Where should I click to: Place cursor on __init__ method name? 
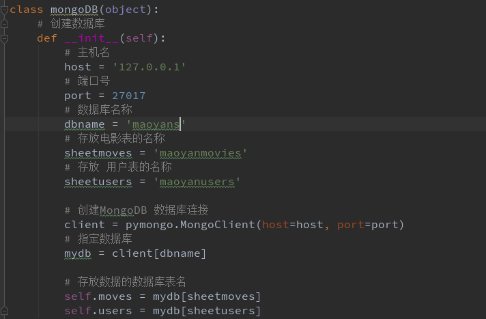[x=91, y=38]
